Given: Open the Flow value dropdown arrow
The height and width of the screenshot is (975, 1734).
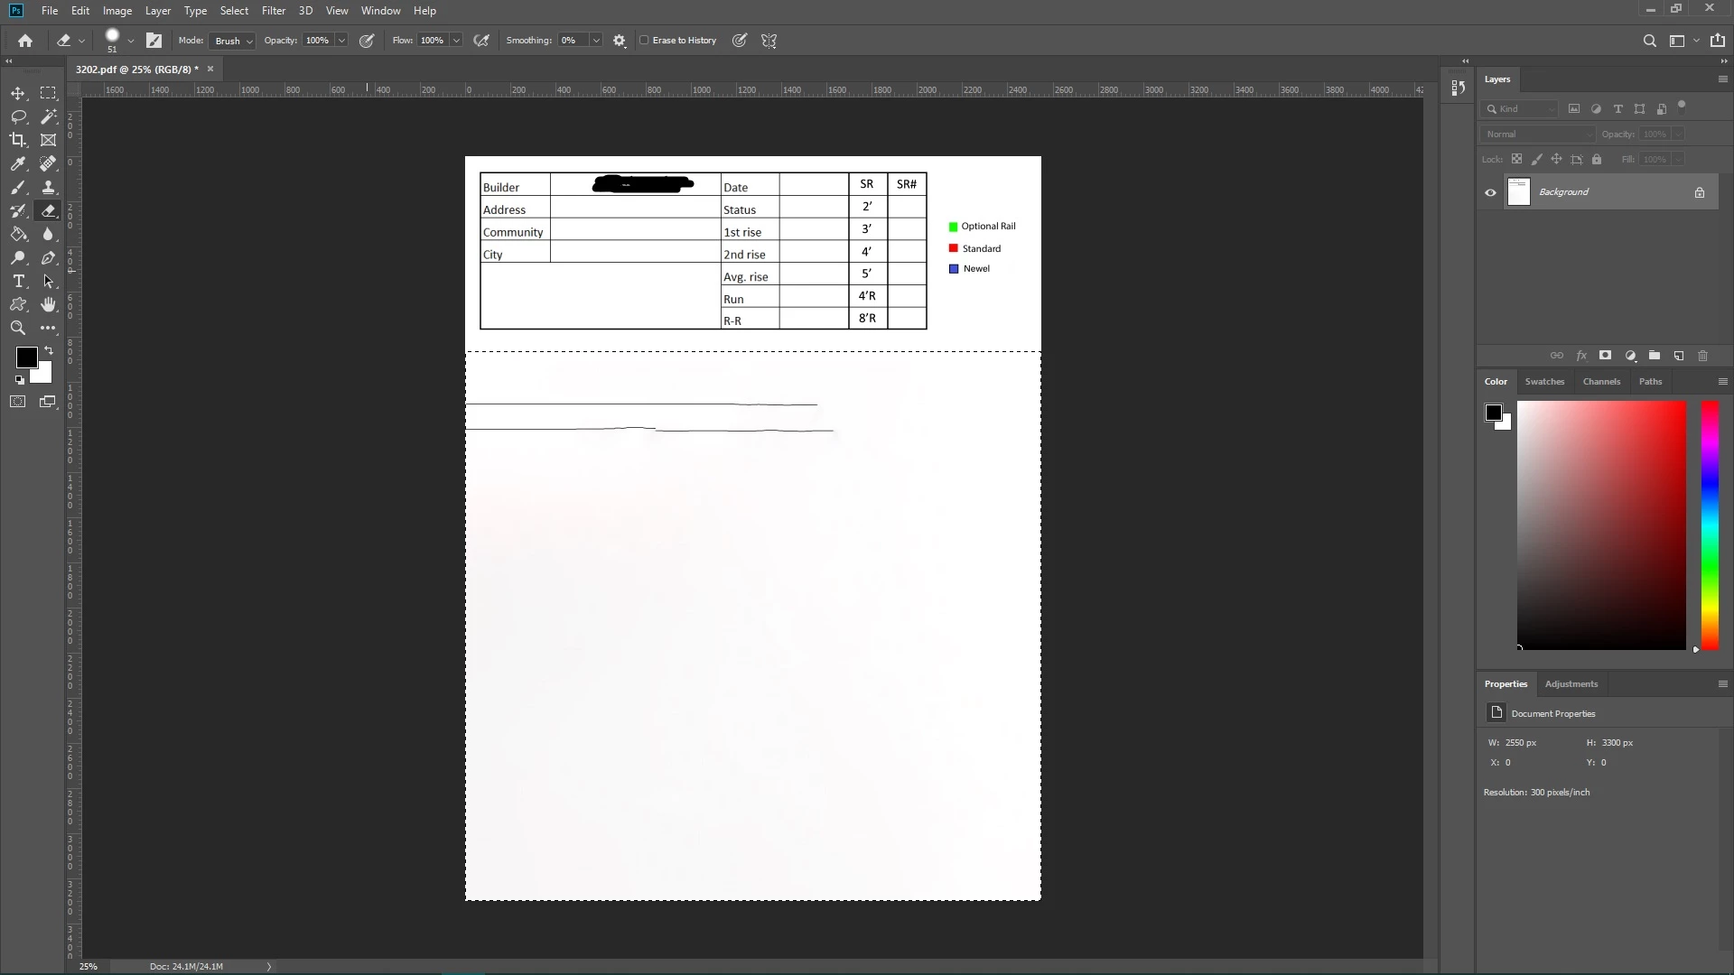Looking at the screenshot, I should click(456, 41).
